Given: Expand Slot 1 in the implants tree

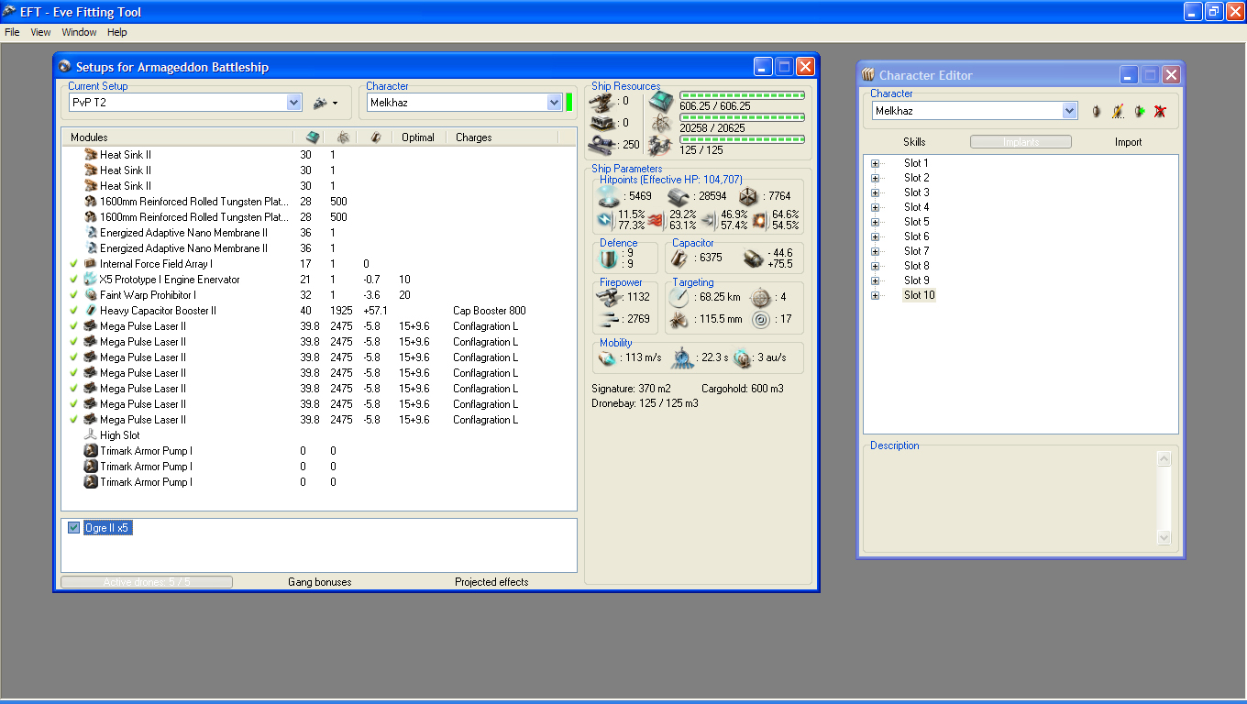Looking at the screenshot, I should (x=875, y=163).
